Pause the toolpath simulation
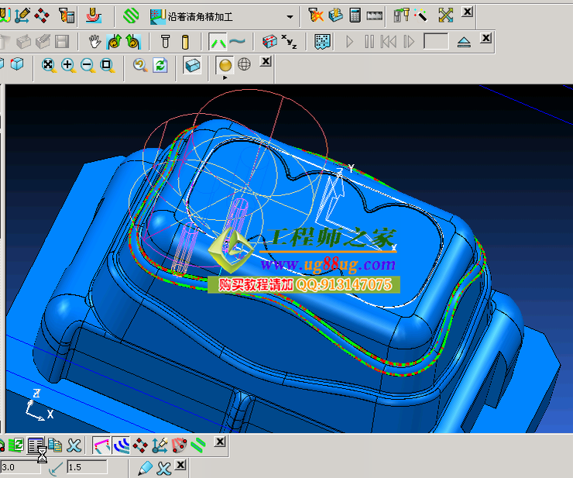 pyautogui.click(x=369, y=41)
